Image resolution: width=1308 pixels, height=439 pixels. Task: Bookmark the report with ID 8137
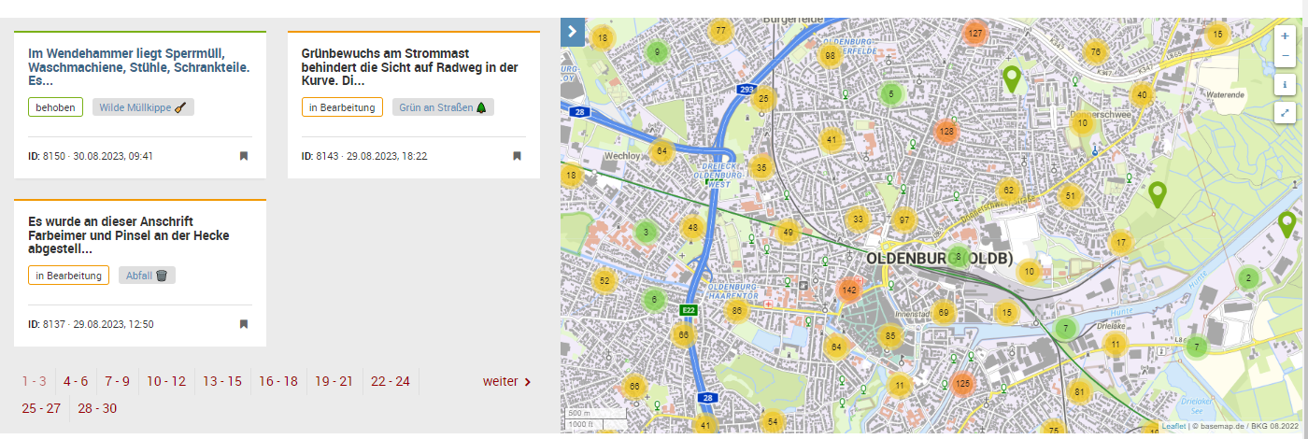[x=244, y=324]
